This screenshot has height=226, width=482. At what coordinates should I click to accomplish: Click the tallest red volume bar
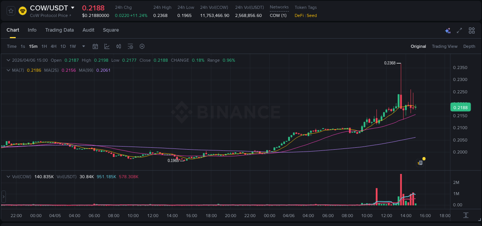(401, 189)
